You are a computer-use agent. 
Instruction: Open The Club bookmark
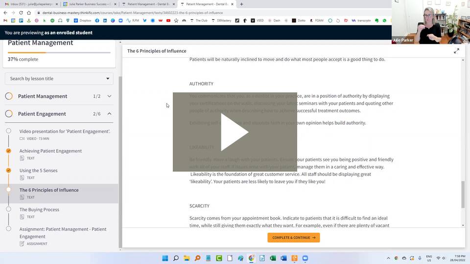tap(199, 21)
